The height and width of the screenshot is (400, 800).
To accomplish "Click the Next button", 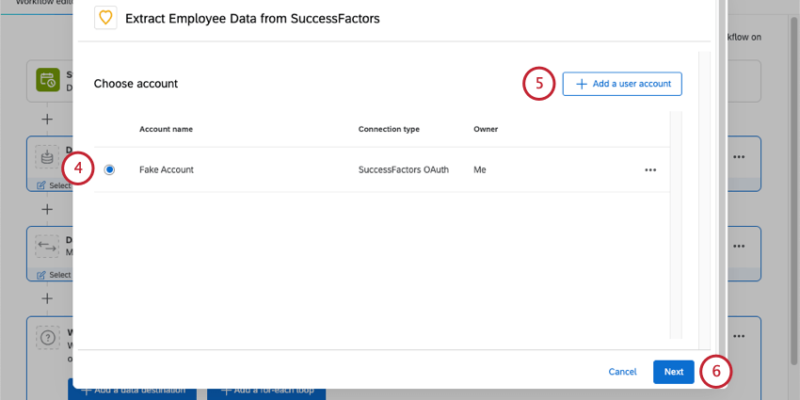I will coord(673,372).
